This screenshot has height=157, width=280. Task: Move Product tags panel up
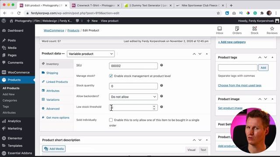click(x=260, y=57)
